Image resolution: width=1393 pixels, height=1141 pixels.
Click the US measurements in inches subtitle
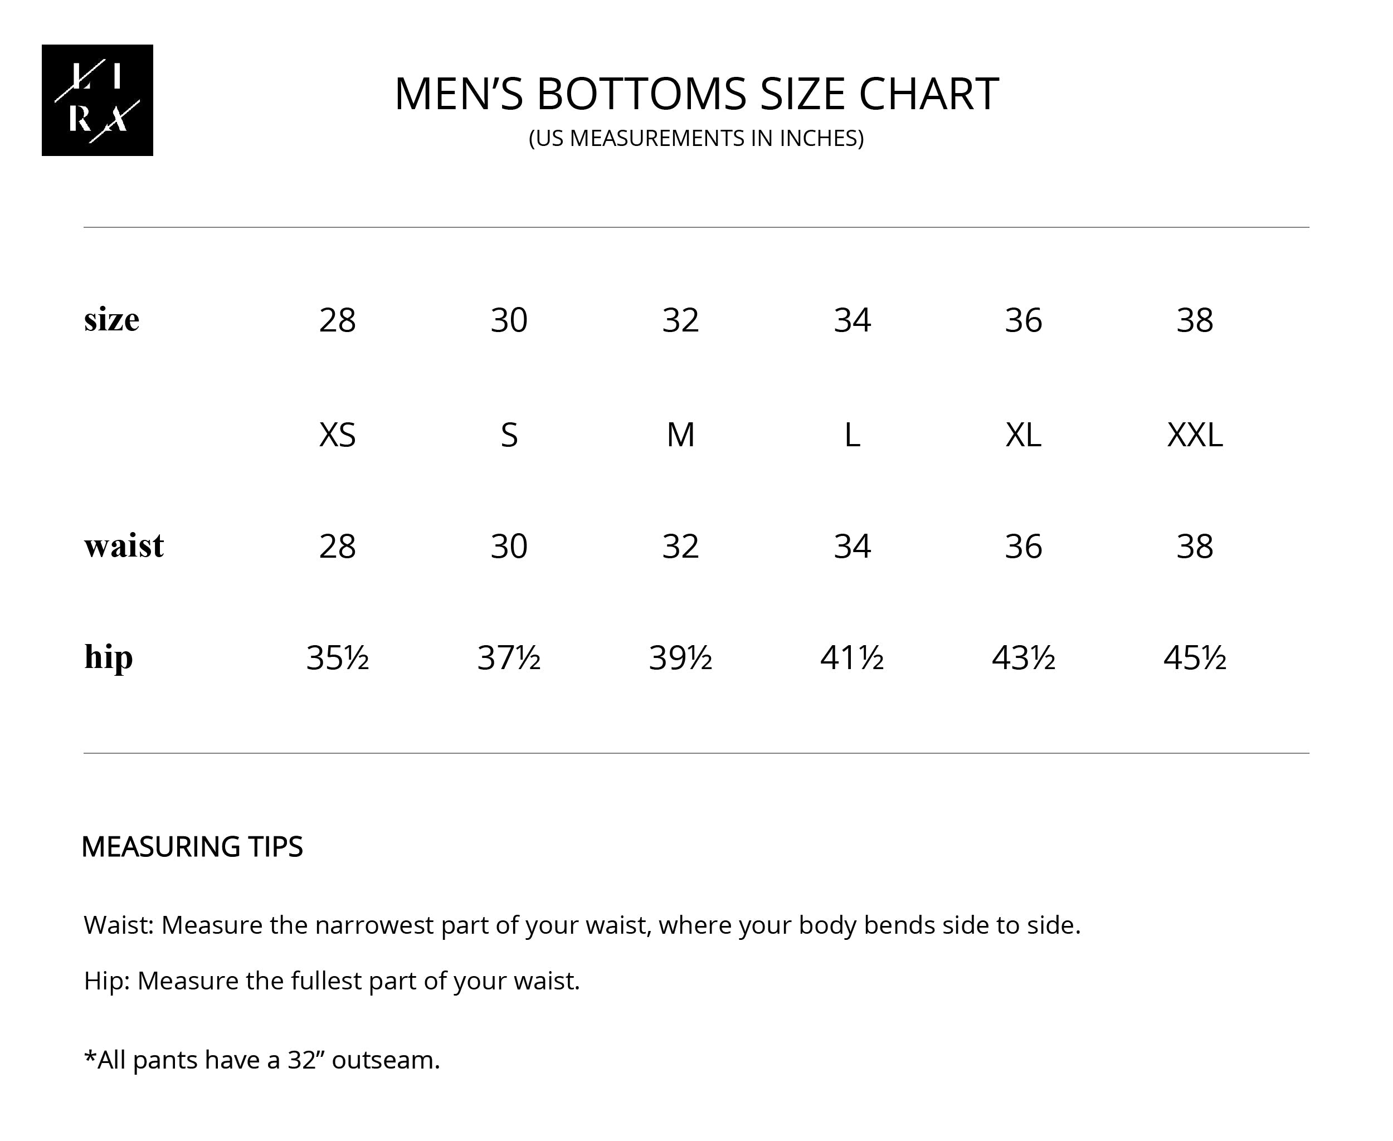696,138
